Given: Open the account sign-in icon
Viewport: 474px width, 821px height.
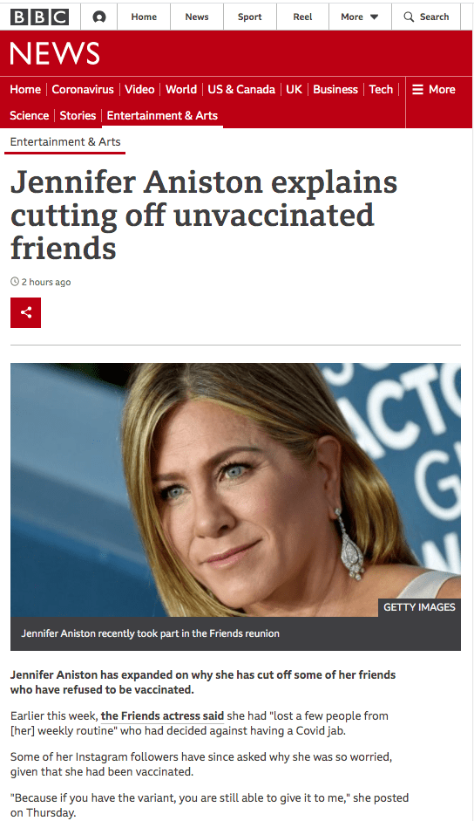Looking at the screenshot, I should (98, 17).
